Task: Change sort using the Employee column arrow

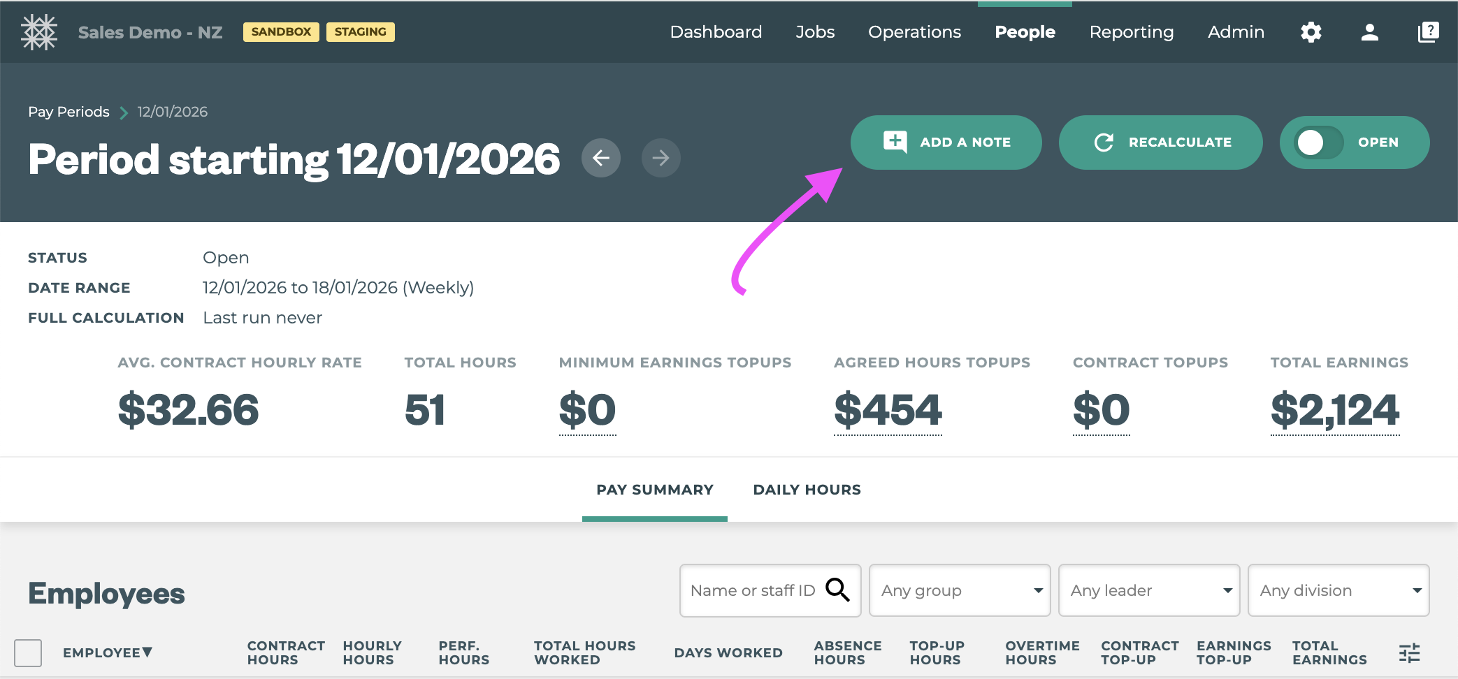Action: [x=147, y=652]
